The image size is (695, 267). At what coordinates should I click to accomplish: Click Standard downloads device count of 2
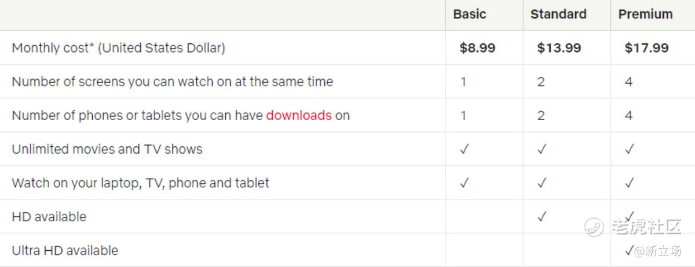(541, 115)
